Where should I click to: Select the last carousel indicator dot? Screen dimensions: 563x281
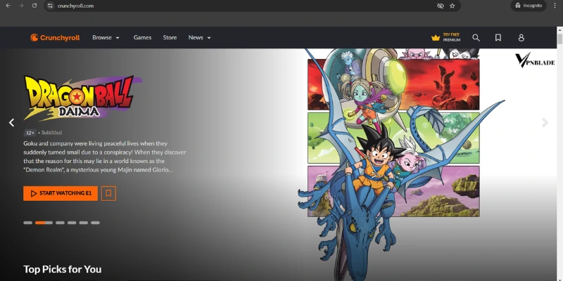point(95,223)
